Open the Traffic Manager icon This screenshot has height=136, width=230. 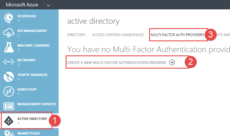coord(9,77)
